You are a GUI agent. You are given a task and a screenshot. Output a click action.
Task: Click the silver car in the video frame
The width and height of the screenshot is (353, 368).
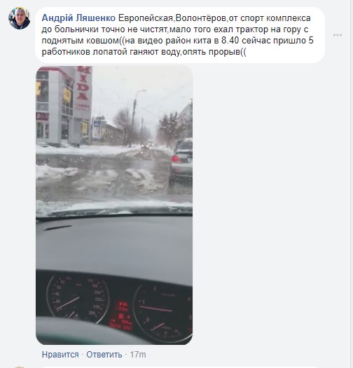coord(181,163)
